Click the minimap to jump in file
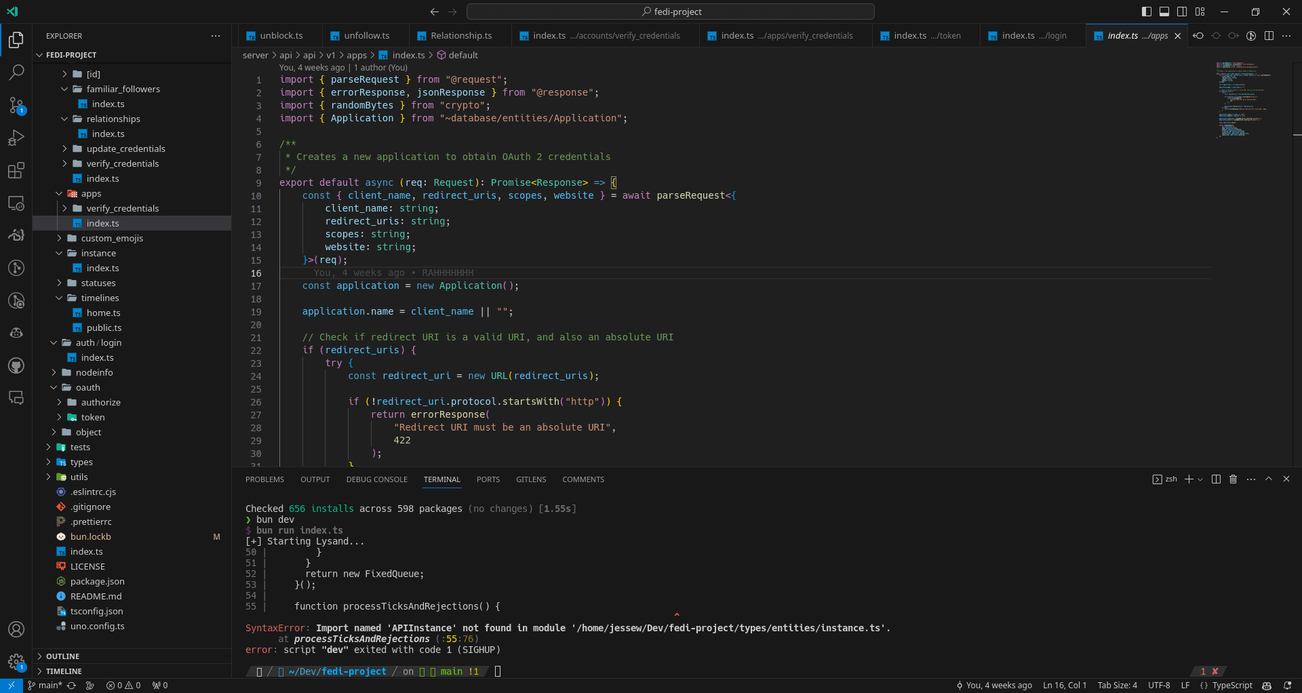Image resolution: width=1302 pixels, height=693 pixels. (1244, 102)
